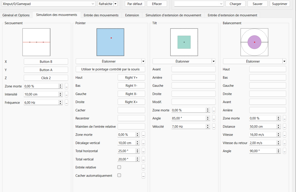Image resolution: width=296 pixels, height=192 pixels.
Task: Click ellipsis button beside Tilt Angle
Action: (x=214, y=118)
